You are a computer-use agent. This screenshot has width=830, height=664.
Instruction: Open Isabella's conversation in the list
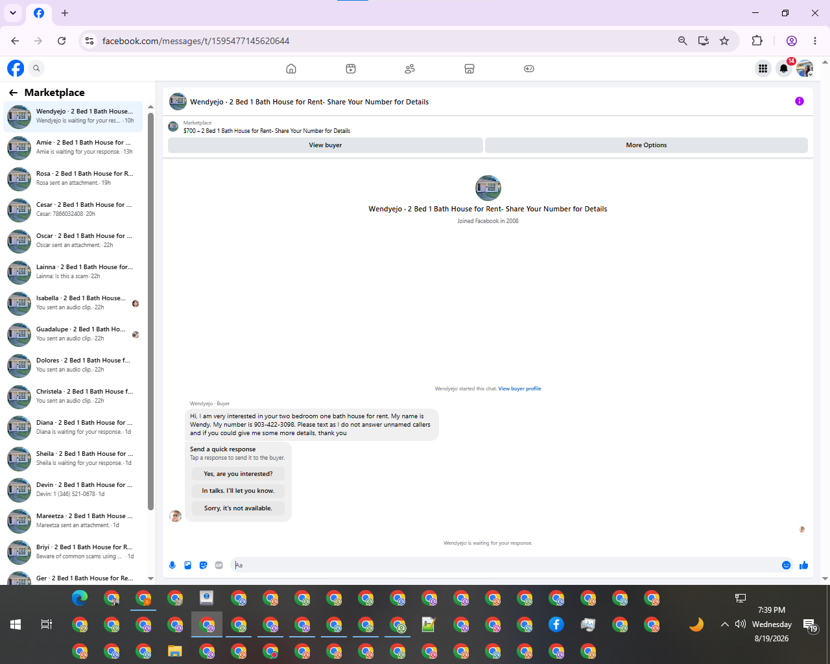pos(73,303)
